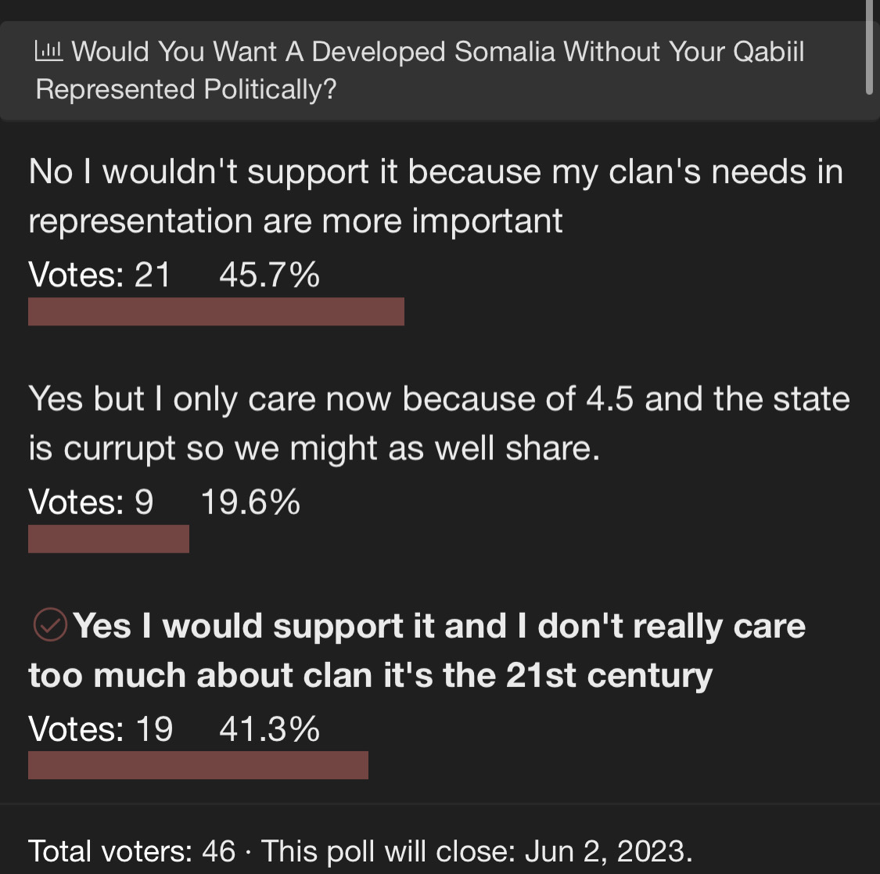Click the 'Votes: 19' count text
The height and width of the screenshot is (874, 880).
point(100,729)
